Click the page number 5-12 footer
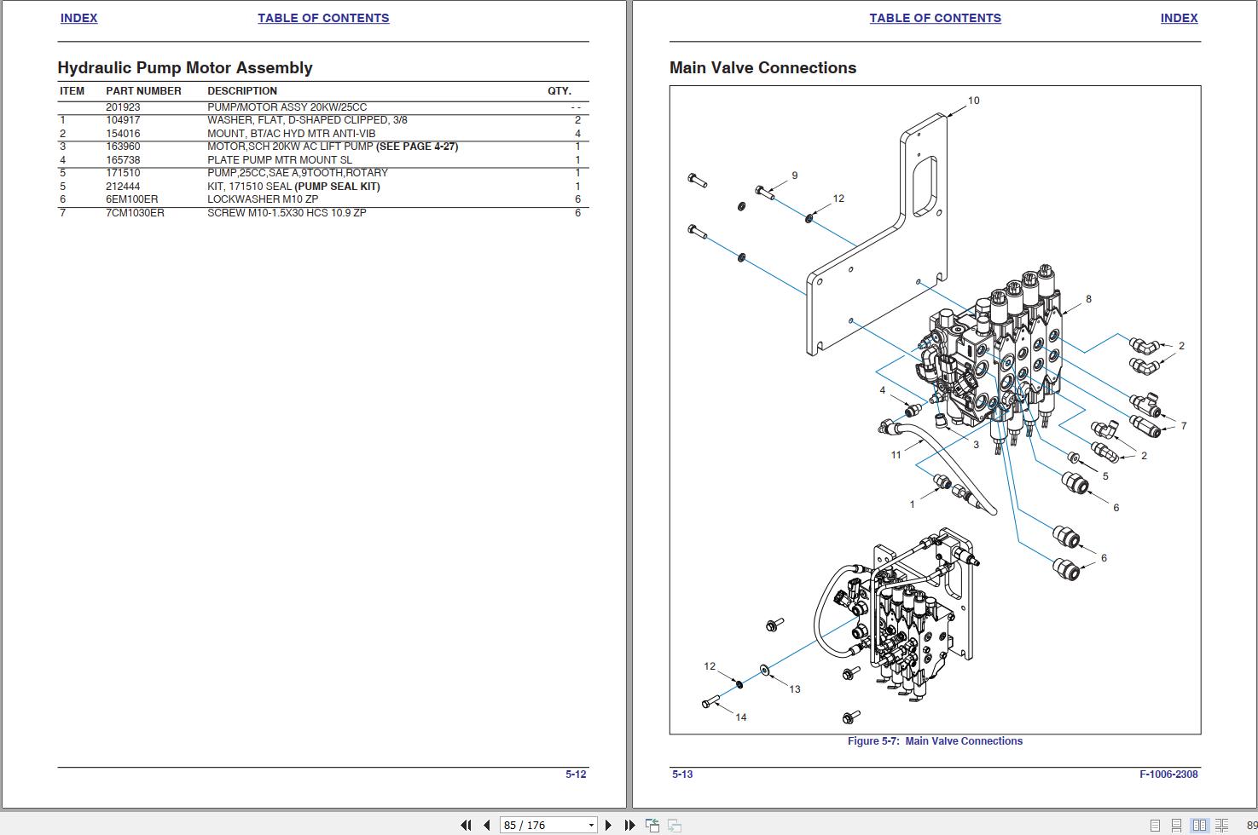This screenshot has width=1258, height=835. click(576, 775)
